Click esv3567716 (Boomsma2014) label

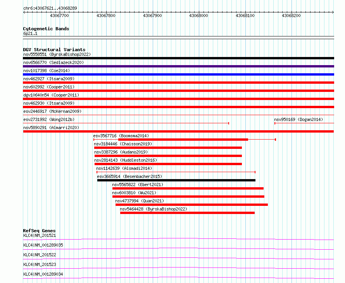point(121,136)
